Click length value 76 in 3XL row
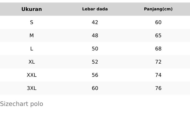190x113 pixels. (158, 88)
